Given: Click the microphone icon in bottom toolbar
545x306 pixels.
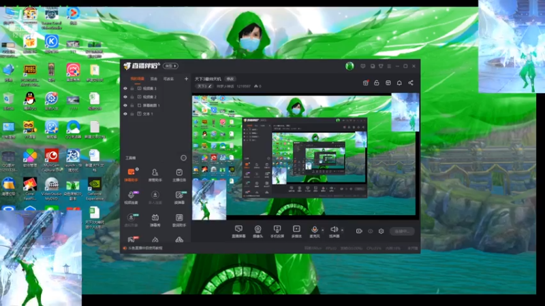Looking at the screenshot, I should [x=314, y=229].
